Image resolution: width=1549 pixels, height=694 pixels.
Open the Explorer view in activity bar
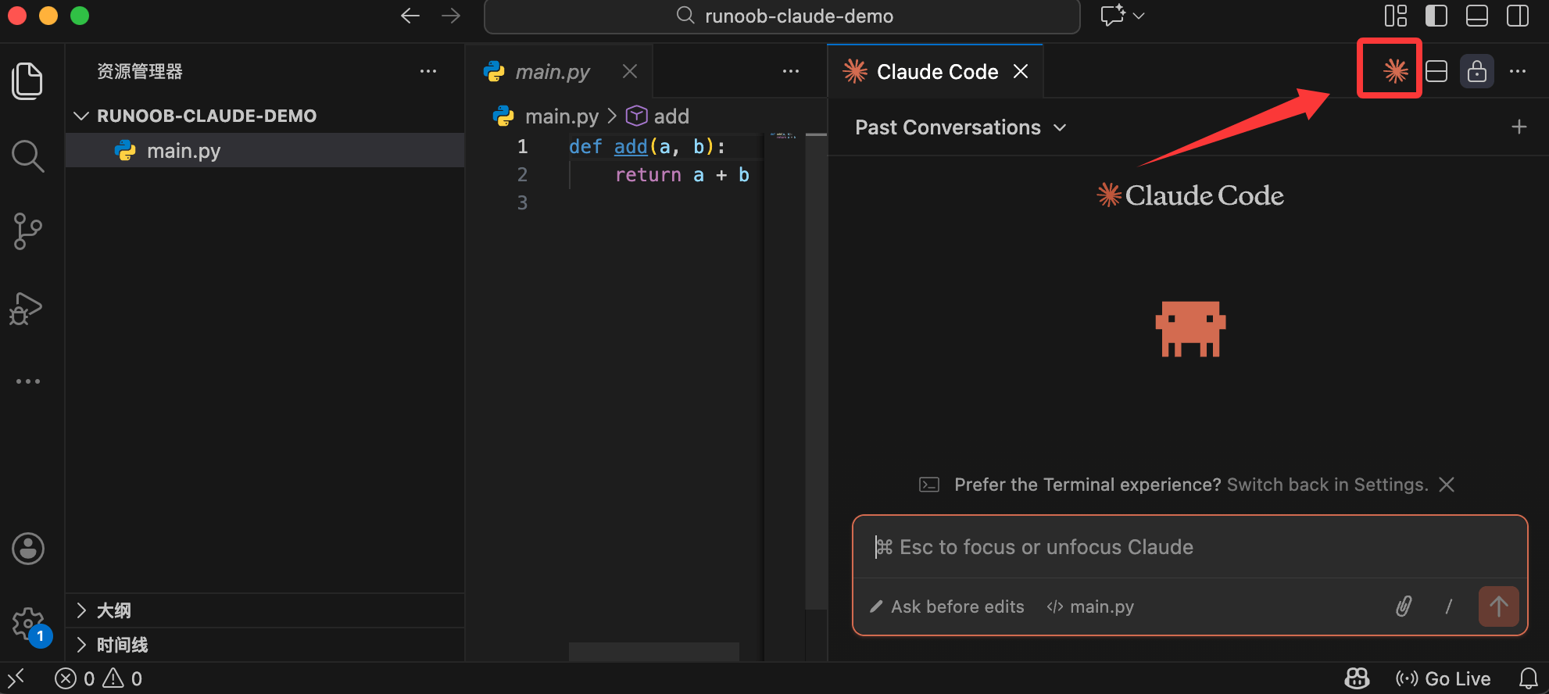[27, 80]
